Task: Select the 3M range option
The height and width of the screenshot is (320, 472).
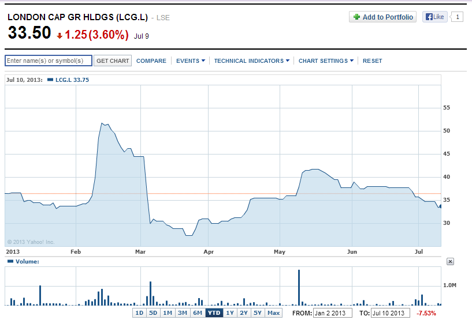Action: (x=182, y=313)
